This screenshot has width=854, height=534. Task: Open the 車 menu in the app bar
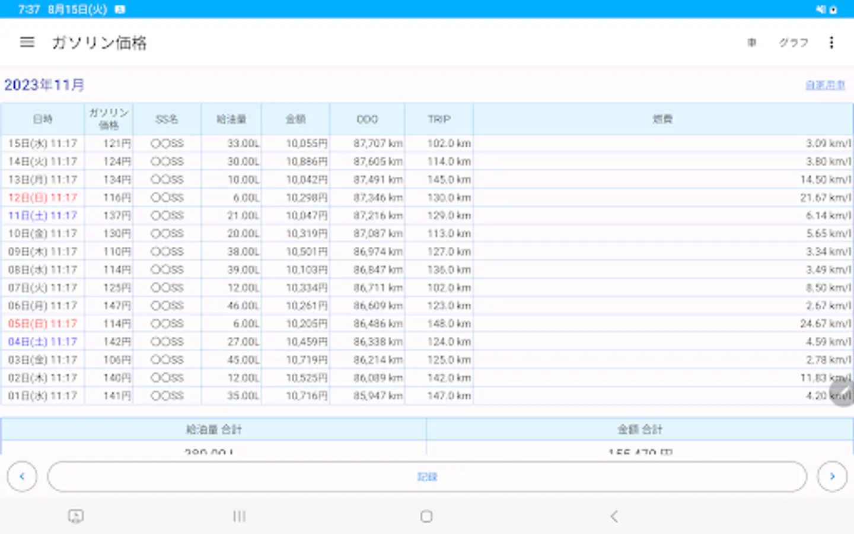752,42
